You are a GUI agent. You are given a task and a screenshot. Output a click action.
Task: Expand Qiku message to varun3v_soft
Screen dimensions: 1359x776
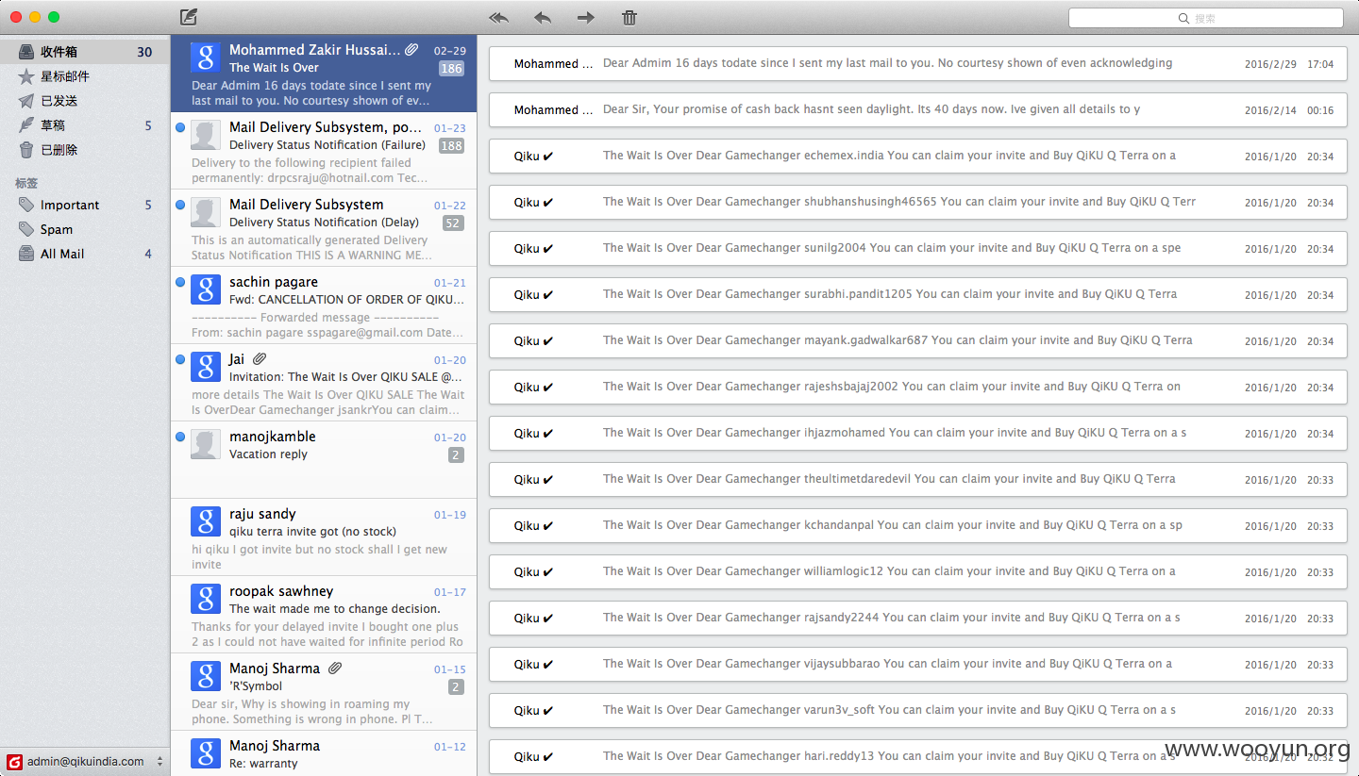[x=917, y=711]
